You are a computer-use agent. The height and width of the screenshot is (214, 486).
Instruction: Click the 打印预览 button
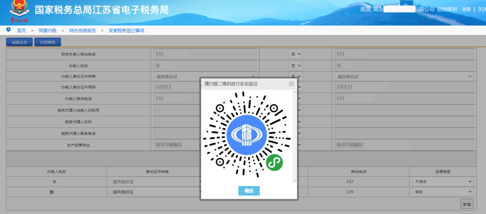point(48,42)
